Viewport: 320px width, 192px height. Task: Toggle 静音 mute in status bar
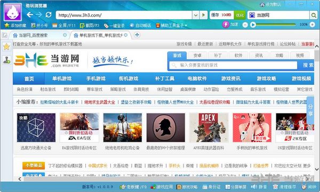click(x=259, y=187)
